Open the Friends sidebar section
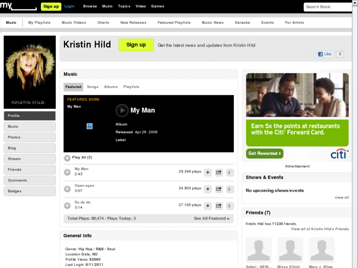 pos(30,170)
